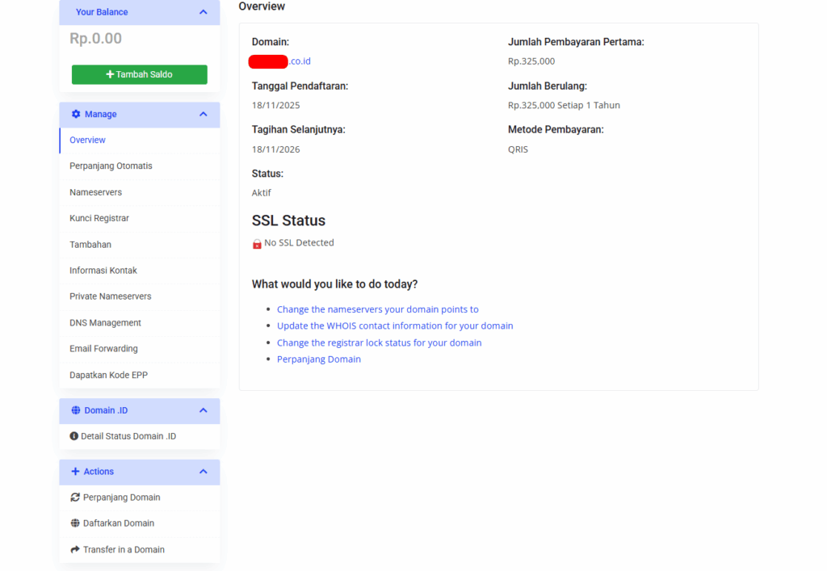The height and width of the screenshot is (571, 827).
Task: Click the arrow icon for Transfer in a Domain
Action: (x=75, y=550)
